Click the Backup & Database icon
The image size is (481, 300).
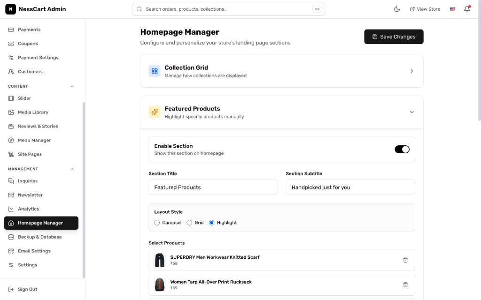tap(11, 237)
